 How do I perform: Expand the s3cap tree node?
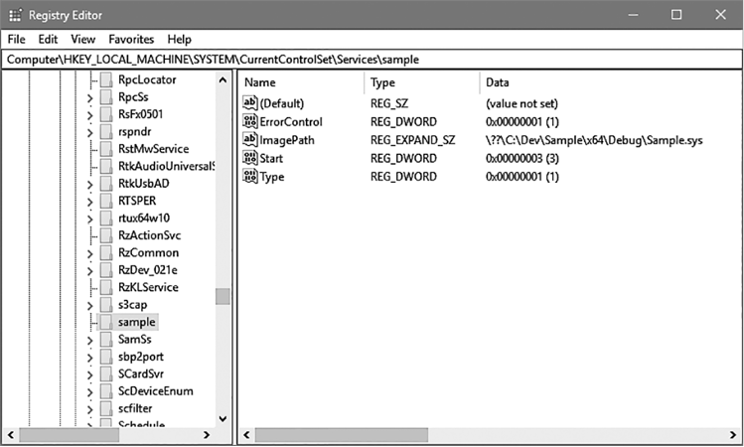[x=90, y=305]
